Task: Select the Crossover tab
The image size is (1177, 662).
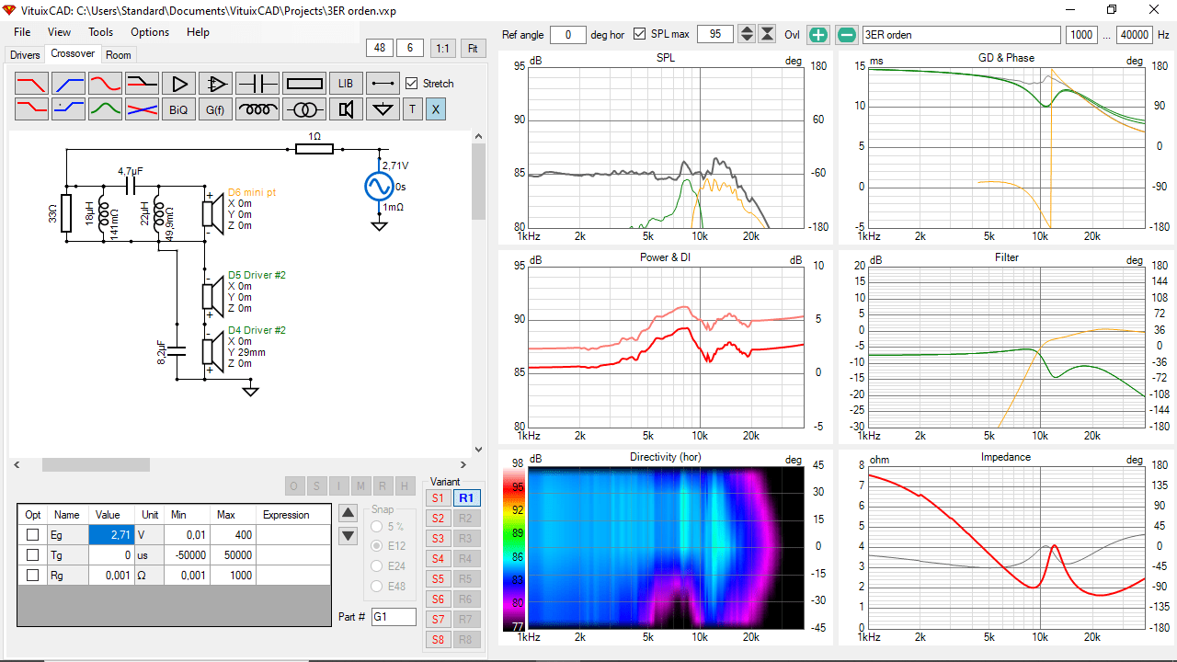Action: 73,54
